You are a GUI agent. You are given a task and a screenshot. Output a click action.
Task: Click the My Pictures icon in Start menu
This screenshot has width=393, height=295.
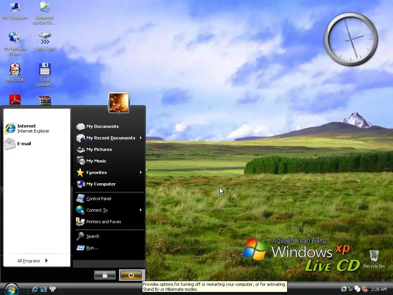tap(81, 149)
